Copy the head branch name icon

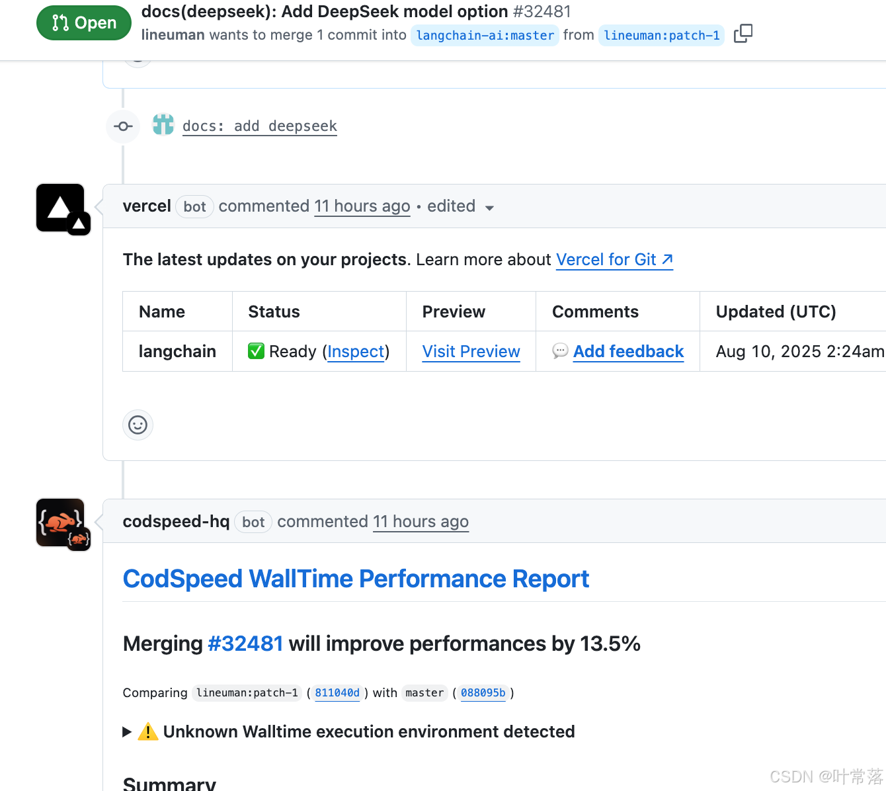pos(743,34)
